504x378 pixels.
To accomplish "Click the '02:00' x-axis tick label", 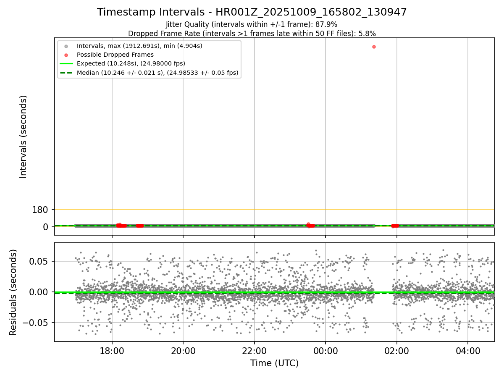I will click(x=397, y=351).
